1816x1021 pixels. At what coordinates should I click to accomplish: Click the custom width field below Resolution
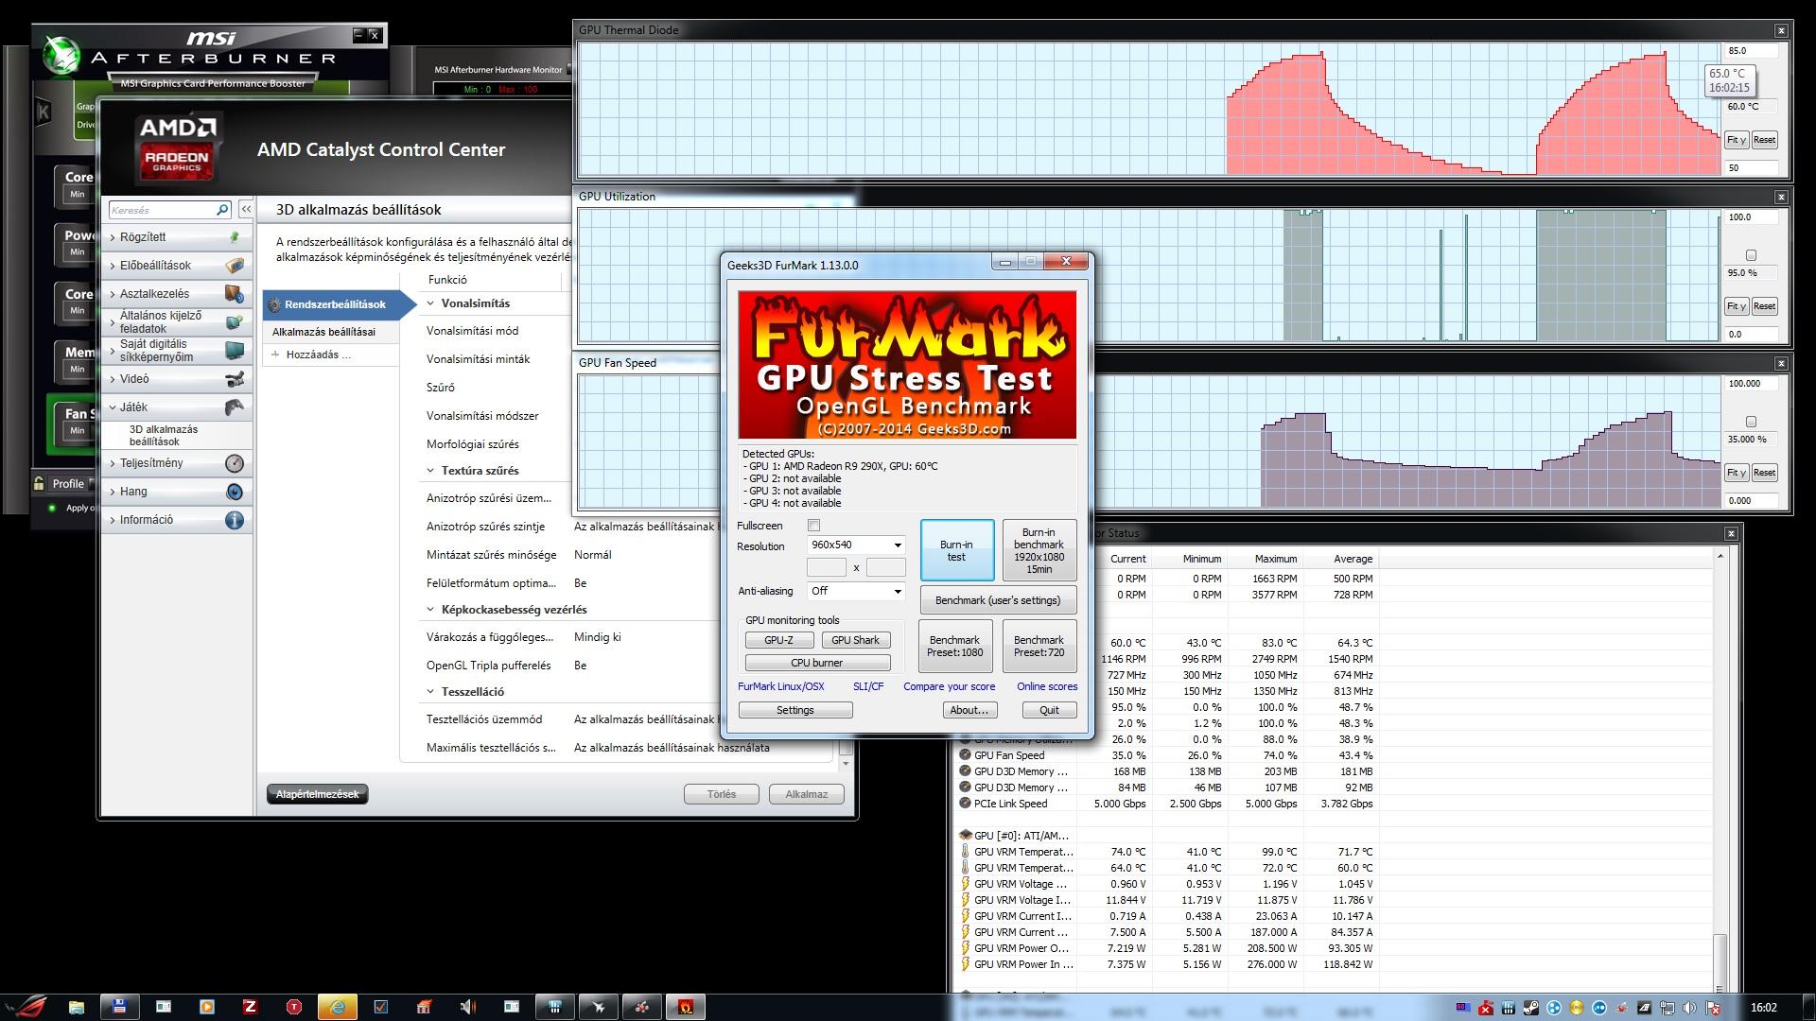pyautogui.click(x=826, y=567)
